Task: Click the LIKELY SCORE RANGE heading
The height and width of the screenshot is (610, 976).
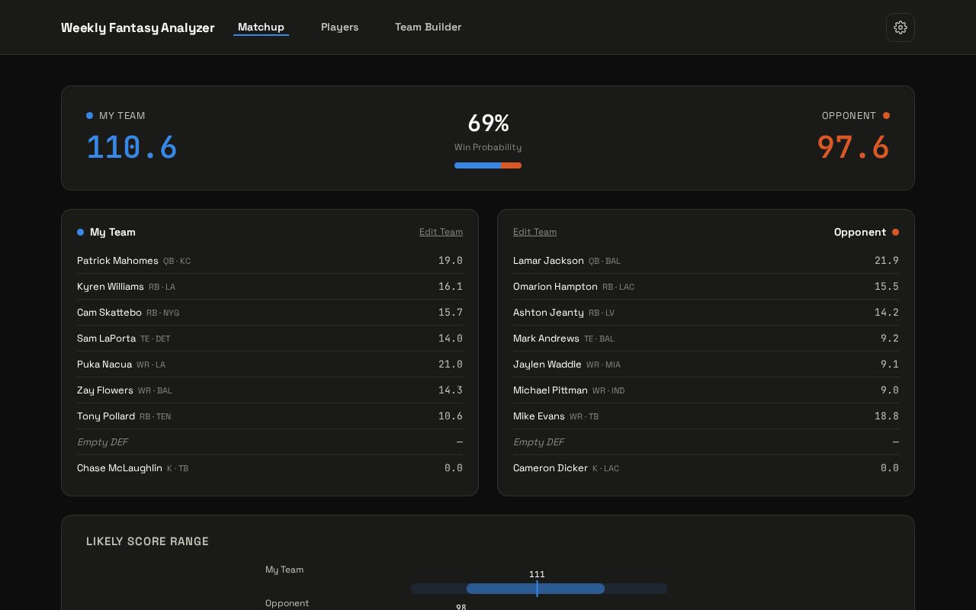Action: coord(147,541)
